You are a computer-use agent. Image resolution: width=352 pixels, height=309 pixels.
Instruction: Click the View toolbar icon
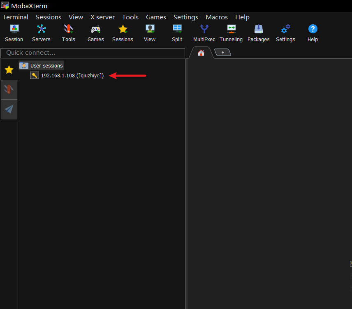[x=150, y=29]
